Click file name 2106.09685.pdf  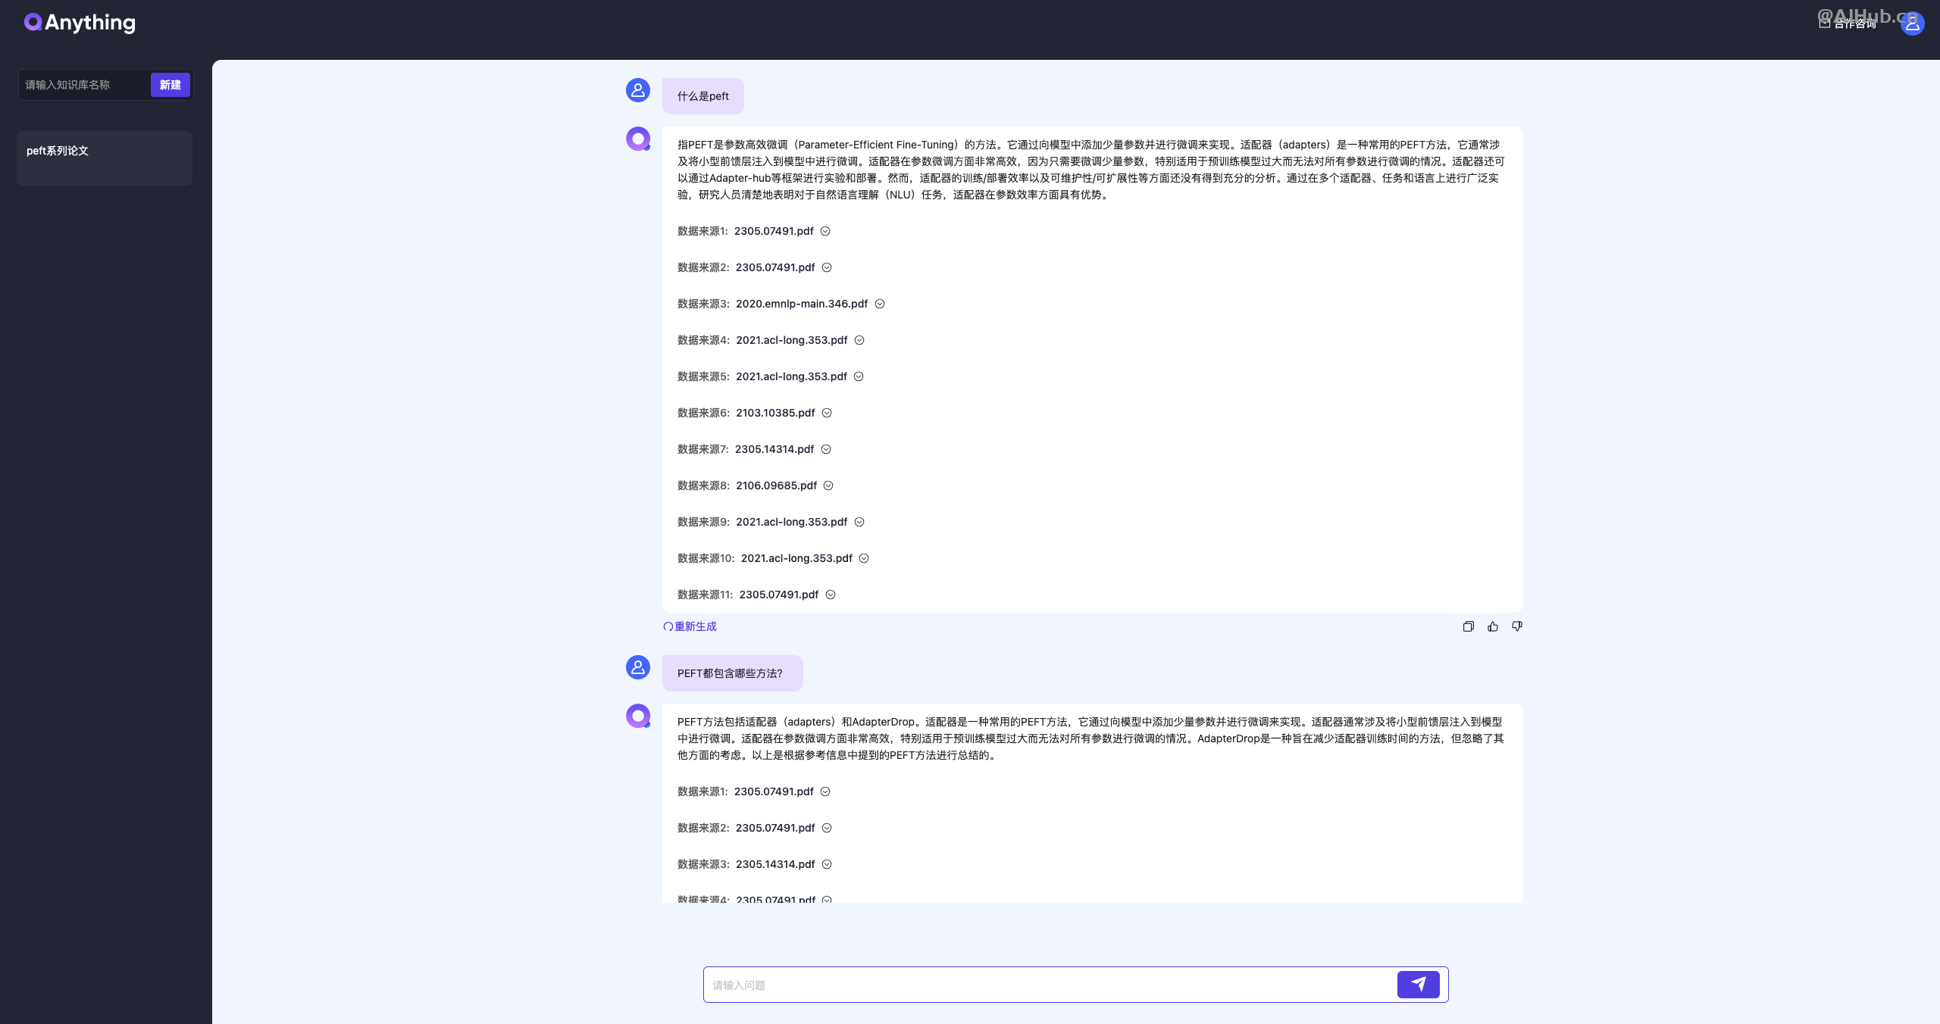pos(776,485)
